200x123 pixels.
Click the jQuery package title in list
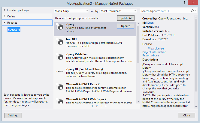[x=70, y=24]
